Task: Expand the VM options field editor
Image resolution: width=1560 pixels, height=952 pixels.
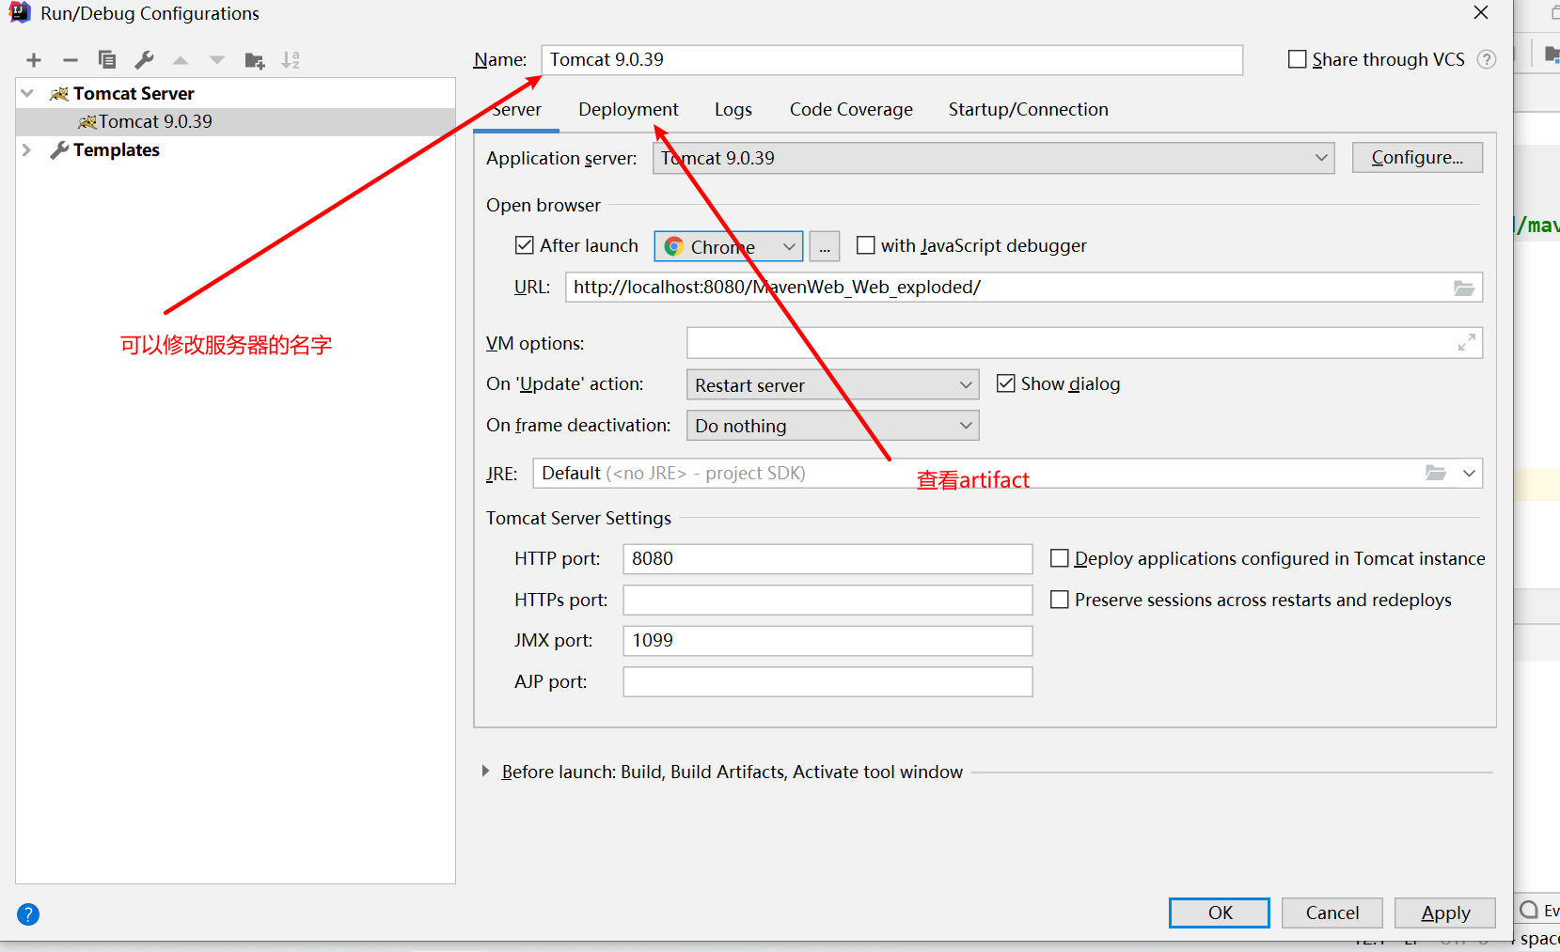Action: click(1466, 343)
